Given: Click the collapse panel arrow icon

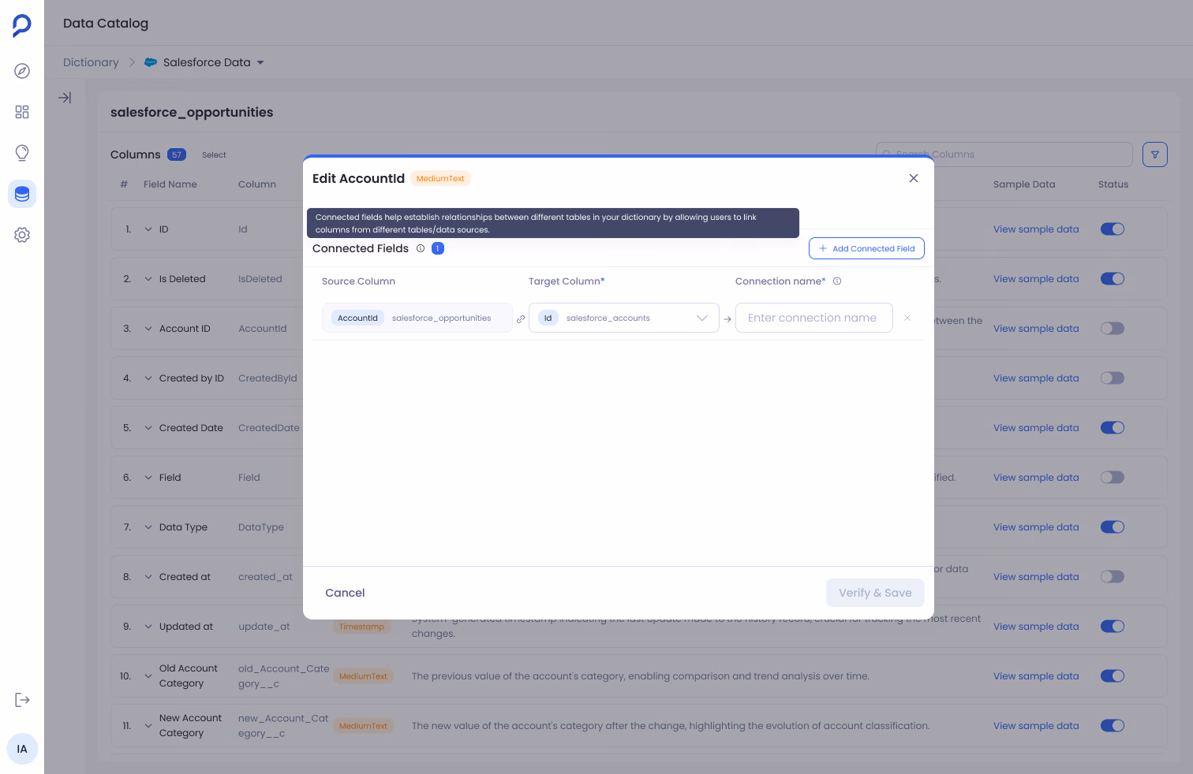Looking at the screenshot, I should (x=65, y=98).
